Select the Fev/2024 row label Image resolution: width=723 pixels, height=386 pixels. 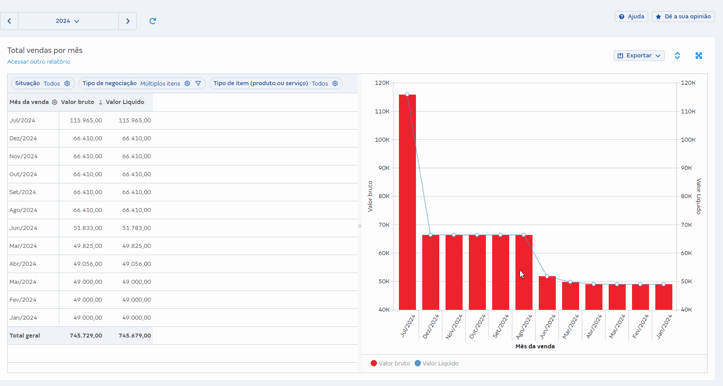[23, 300]
